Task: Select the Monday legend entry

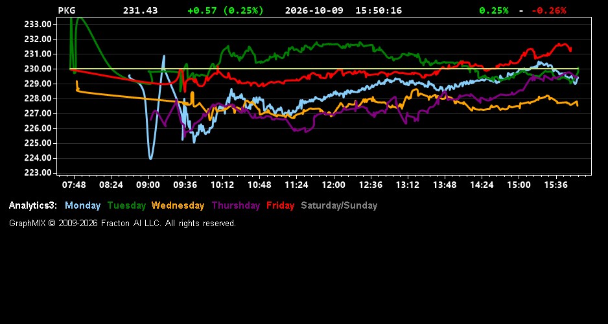Action: pos(82,205)
